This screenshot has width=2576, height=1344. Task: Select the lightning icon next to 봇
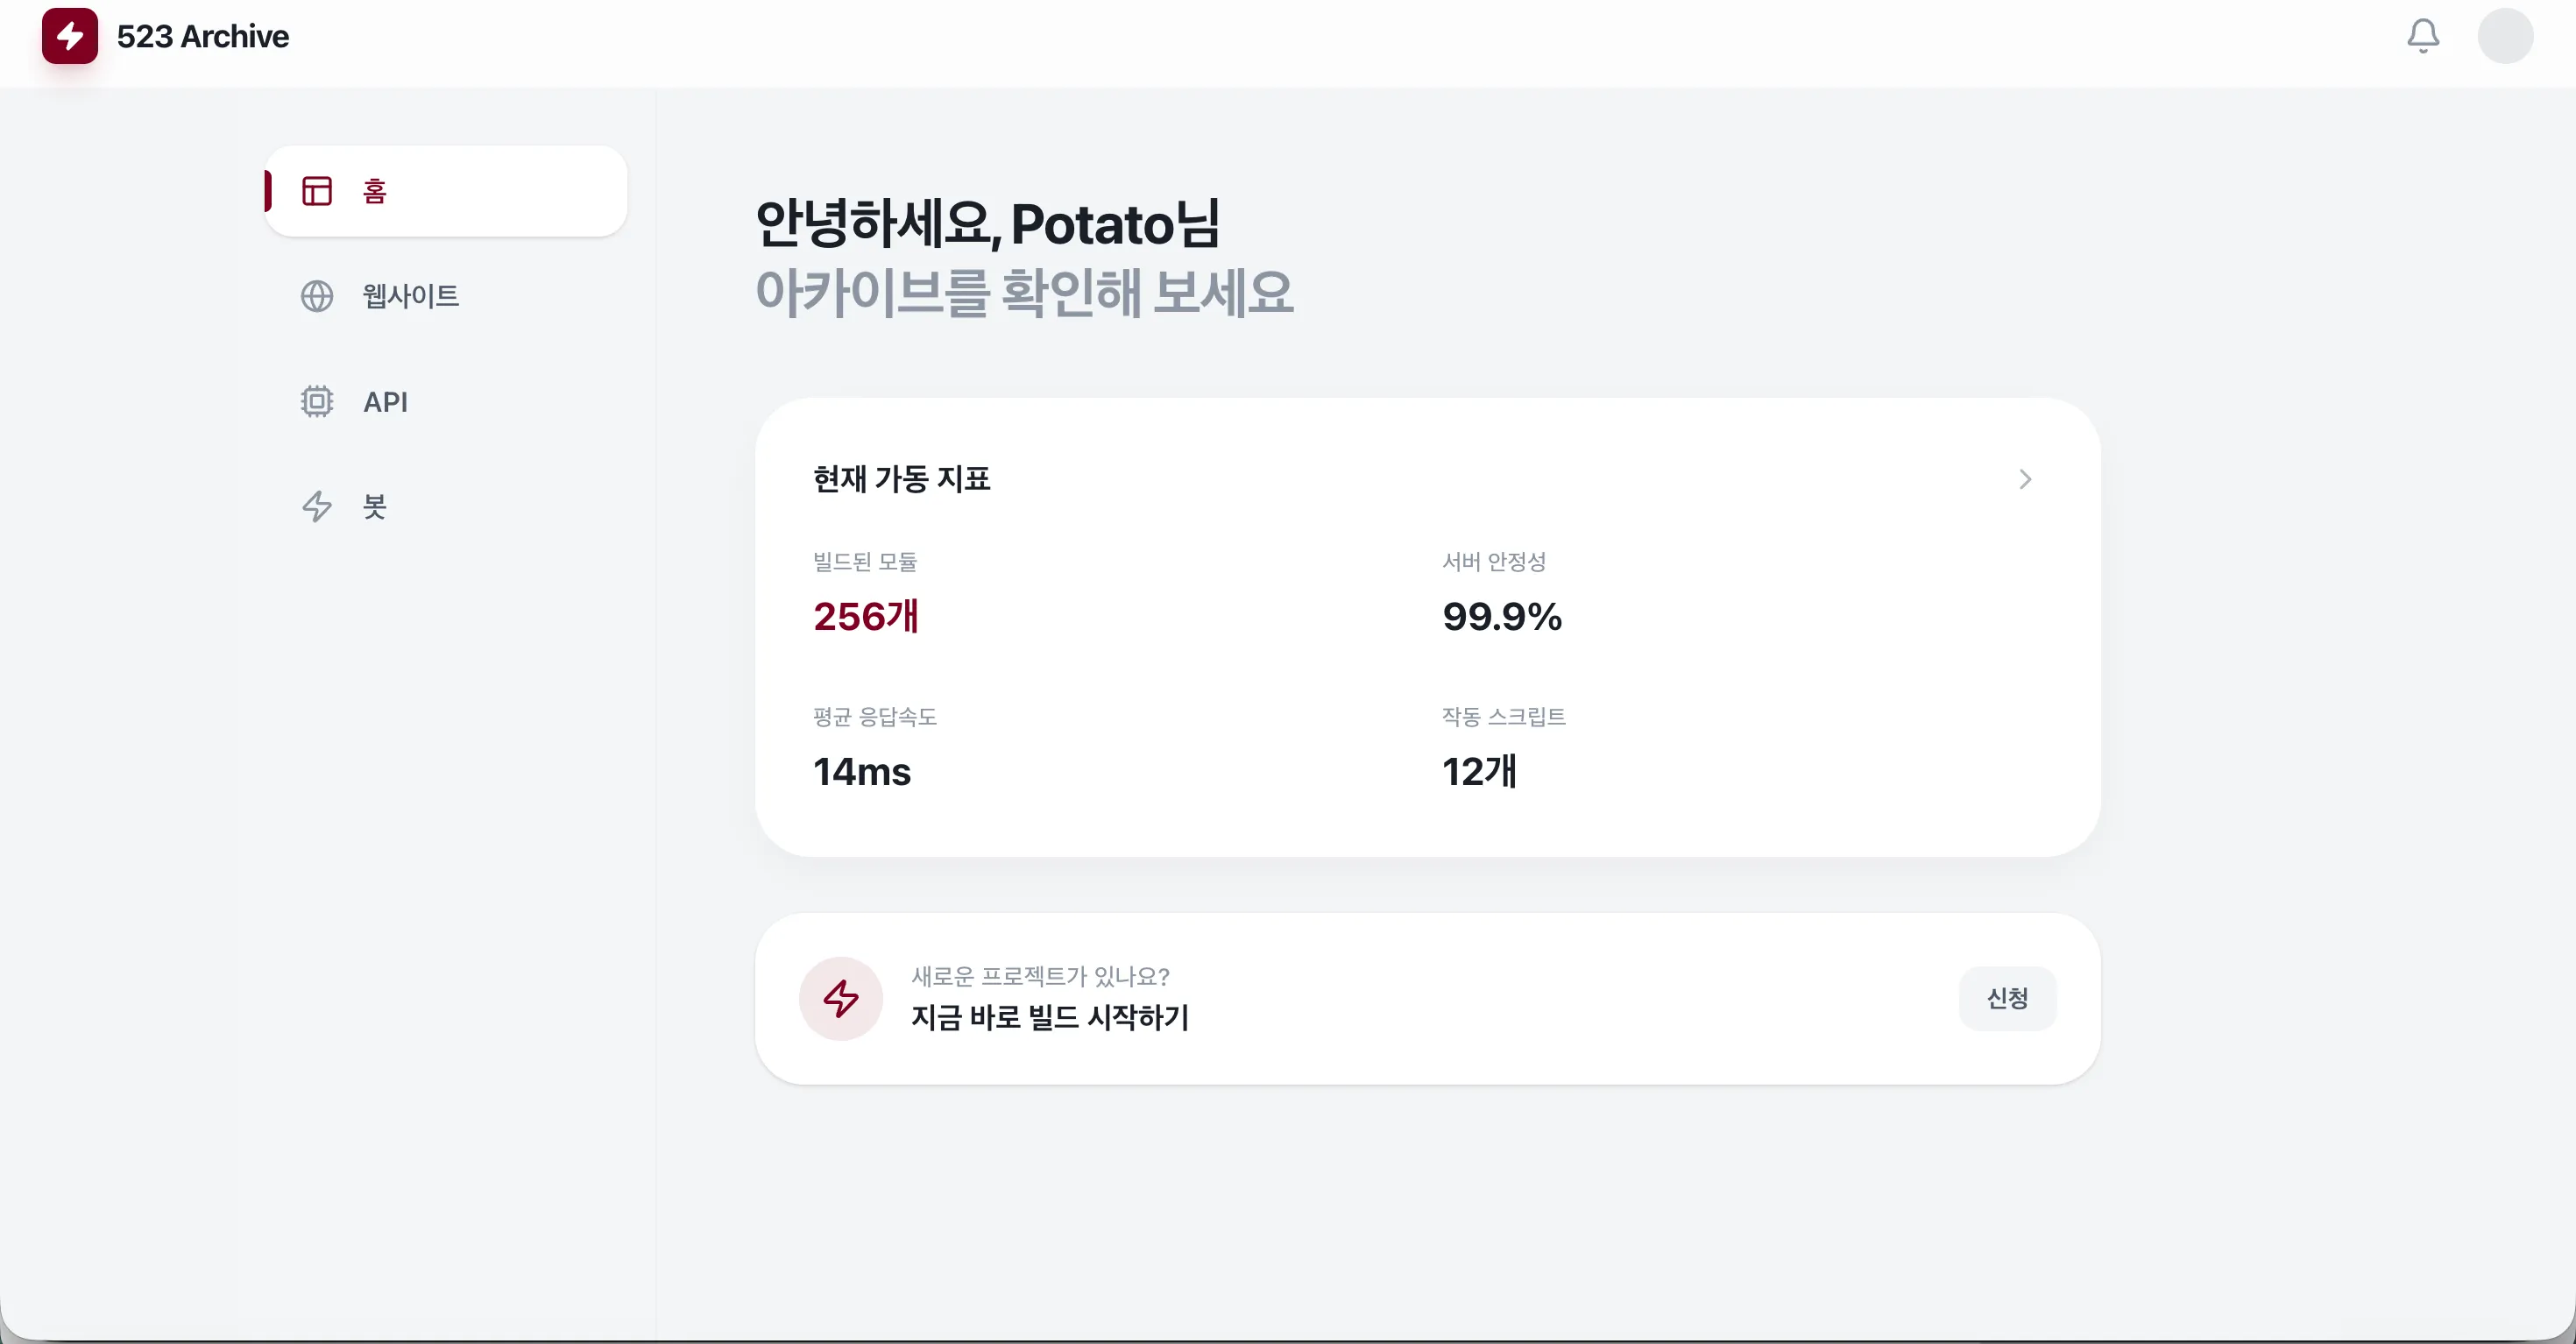tap(316, 506)
